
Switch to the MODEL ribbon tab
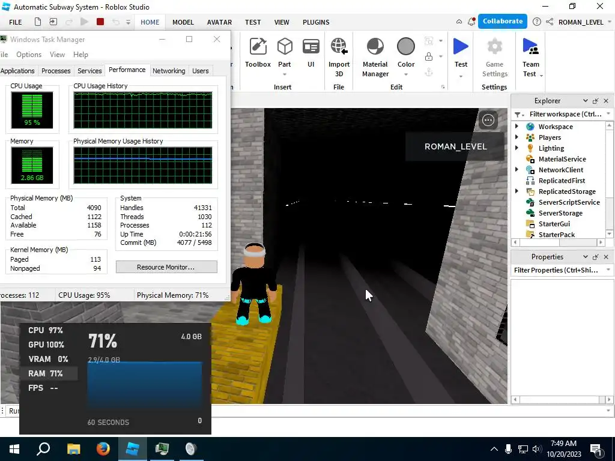point(183,22)
